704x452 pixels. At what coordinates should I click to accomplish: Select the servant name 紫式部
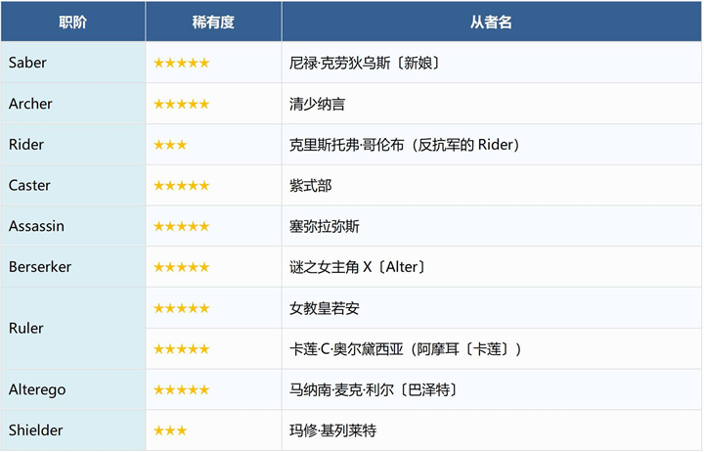click(311, 186)
